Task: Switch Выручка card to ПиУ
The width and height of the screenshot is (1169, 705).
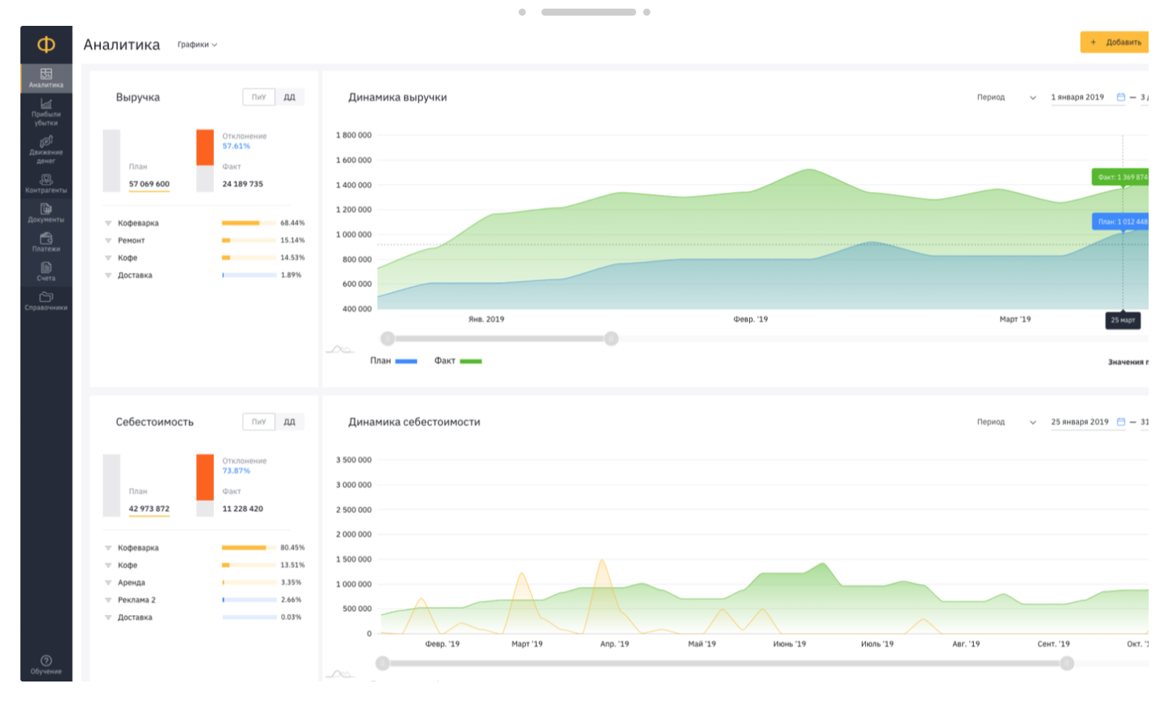Action: tap(259, 97)
